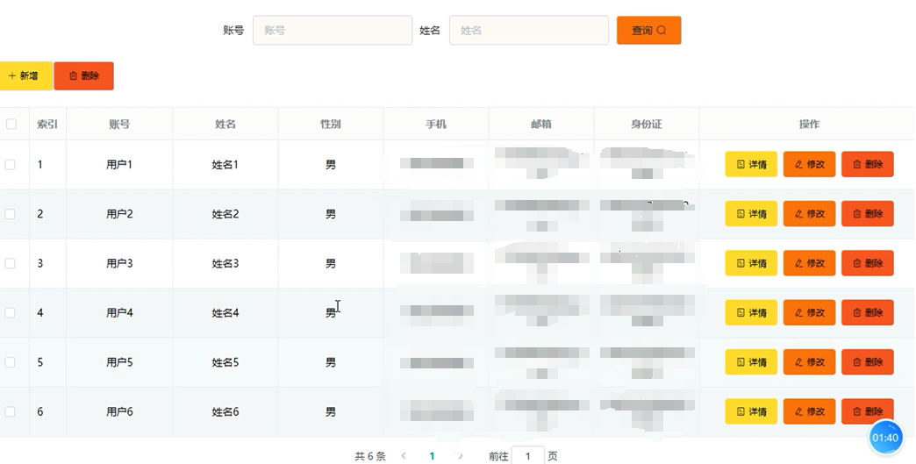The width and height of the screenshot is (916, 464).
Task: Check the checkbox for row 用户2
Action: [x=10, y=214]
